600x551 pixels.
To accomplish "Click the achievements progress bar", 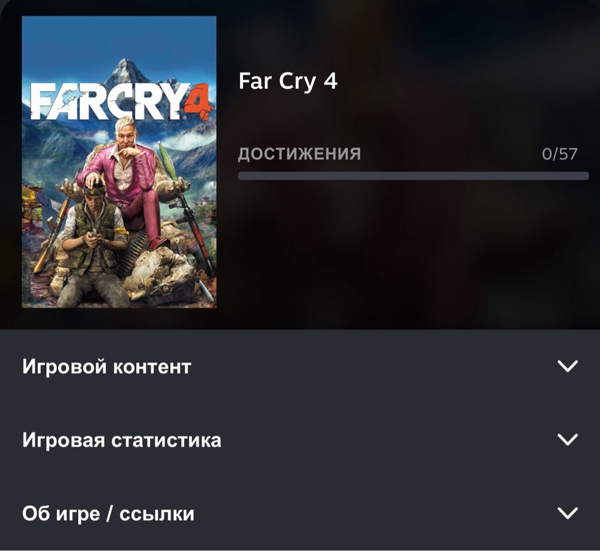I will 413,176.
